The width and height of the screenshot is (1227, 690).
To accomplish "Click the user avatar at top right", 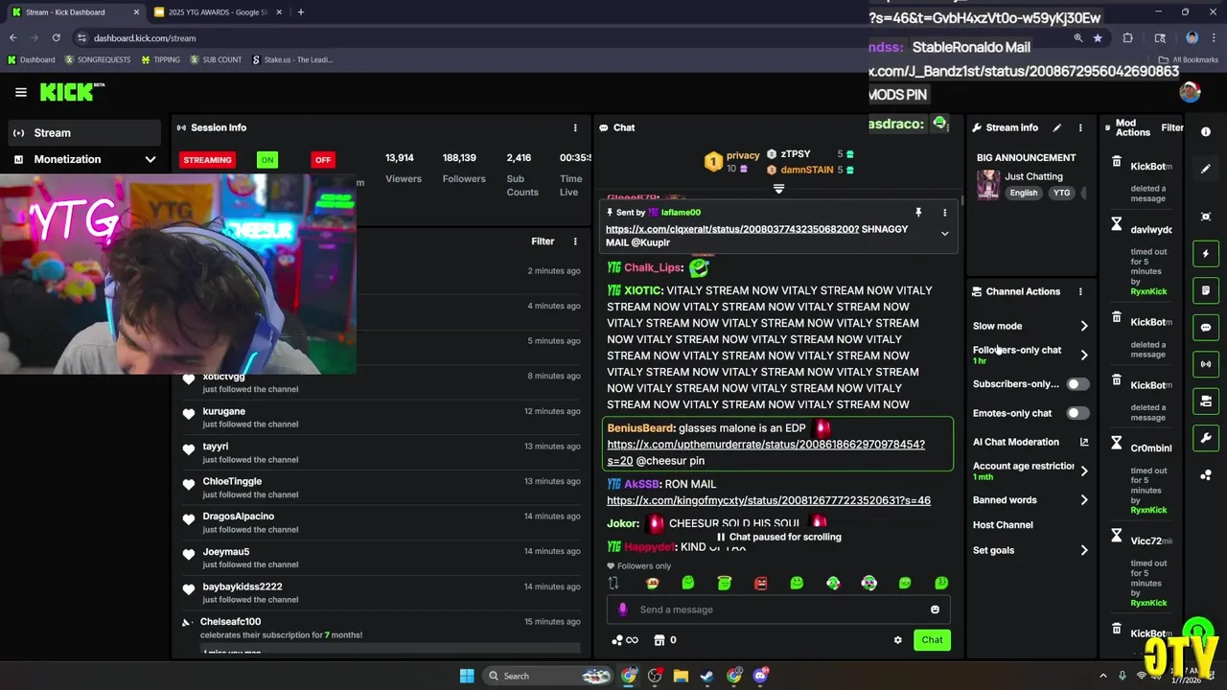I will 1190,92.
